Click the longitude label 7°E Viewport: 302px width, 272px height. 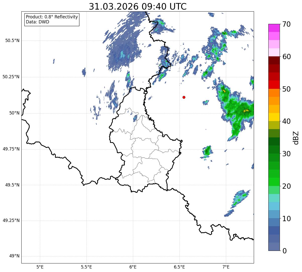click(226, 267)
